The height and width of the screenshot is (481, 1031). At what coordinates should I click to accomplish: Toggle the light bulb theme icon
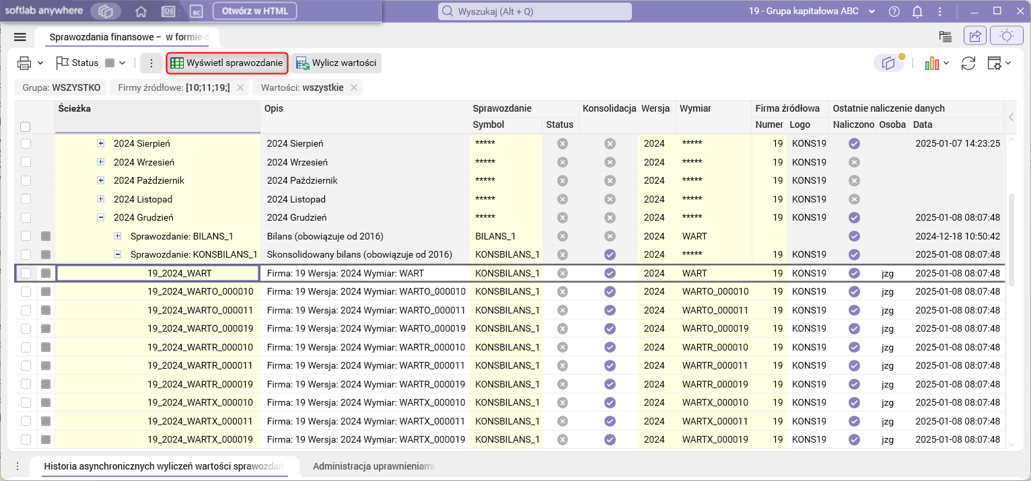click(x=1007, y=36)
